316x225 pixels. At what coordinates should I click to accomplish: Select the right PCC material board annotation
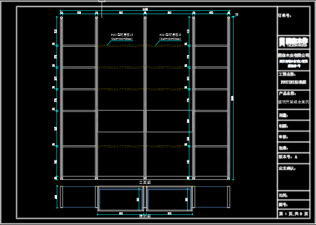click(170, 37)
